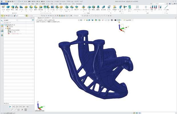The height and width of the screenshot is (114, 177).
Task: Select the ストック (Stock) tool
Action: click(61, 8)
